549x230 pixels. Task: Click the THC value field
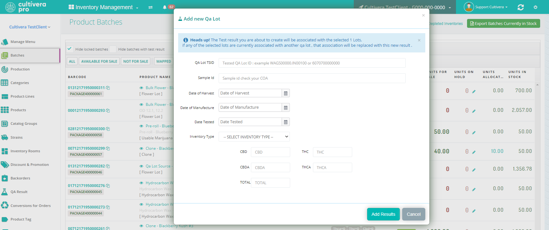(333, 152)
